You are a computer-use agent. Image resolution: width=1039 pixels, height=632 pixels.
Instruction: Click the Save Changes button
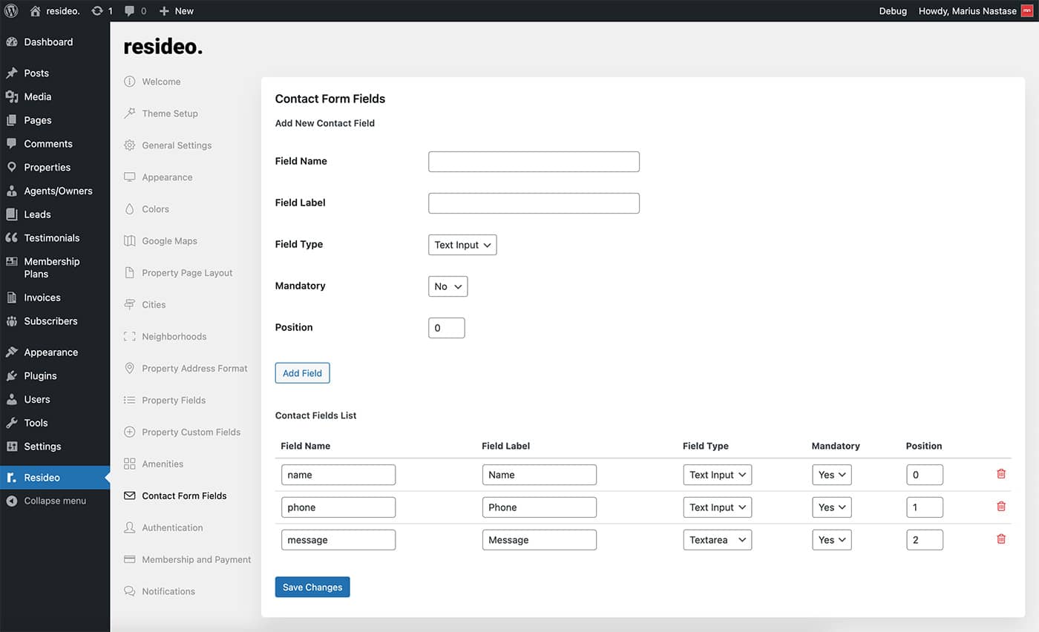coord(312,587)
